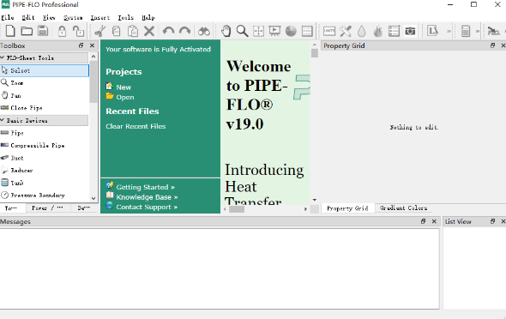This screenshot has width=506, height=319.
Task: Click the Undo arrow icon
Action: (x=168, y=31)
